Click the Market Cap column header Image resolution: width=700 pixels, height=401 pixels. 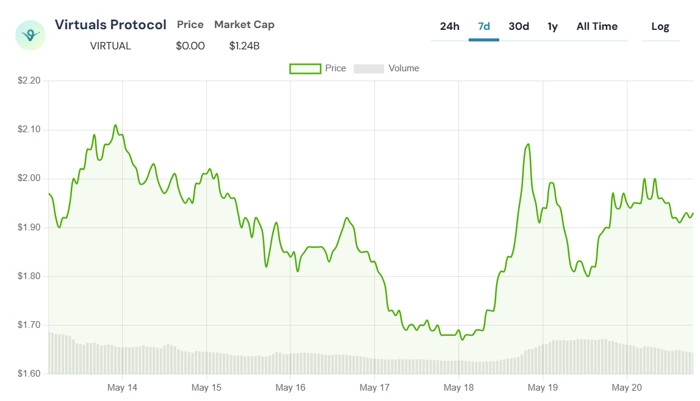244,25
